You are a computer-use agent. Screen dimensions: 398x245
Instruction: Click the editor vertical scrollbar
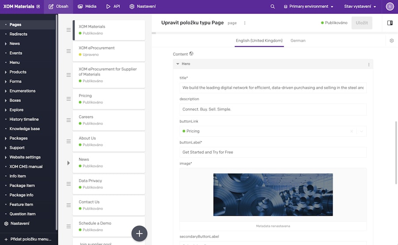click(396, 153)
